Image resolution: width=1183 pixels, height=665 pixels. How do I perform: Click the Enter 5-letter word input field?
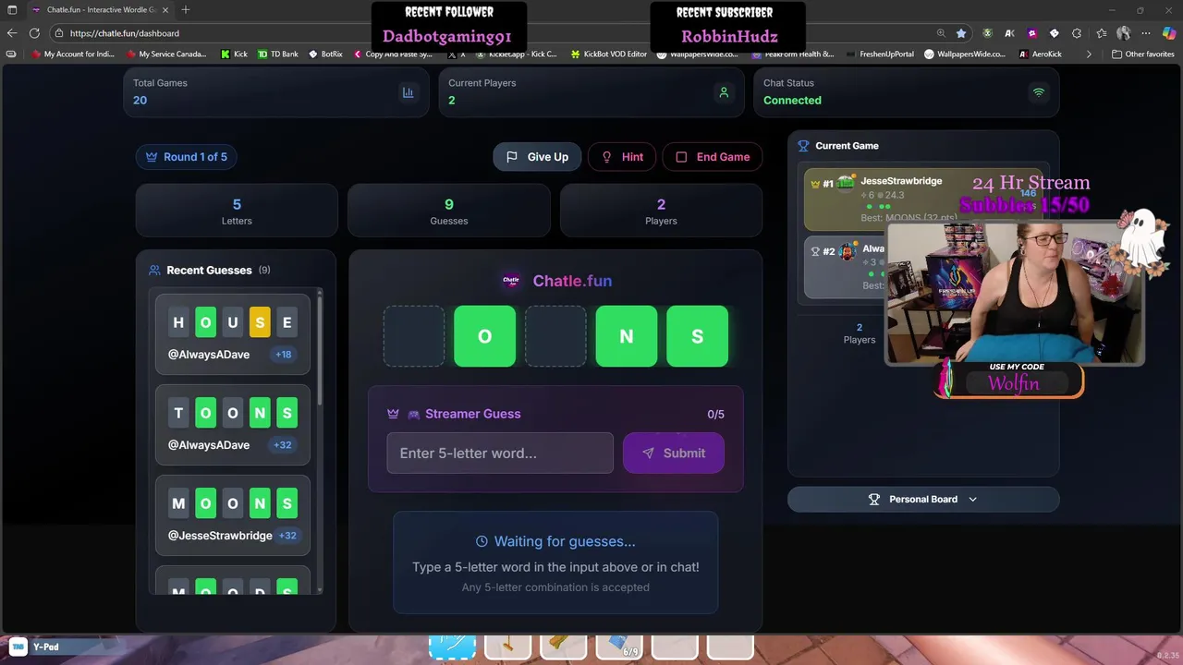click(500, 453)
